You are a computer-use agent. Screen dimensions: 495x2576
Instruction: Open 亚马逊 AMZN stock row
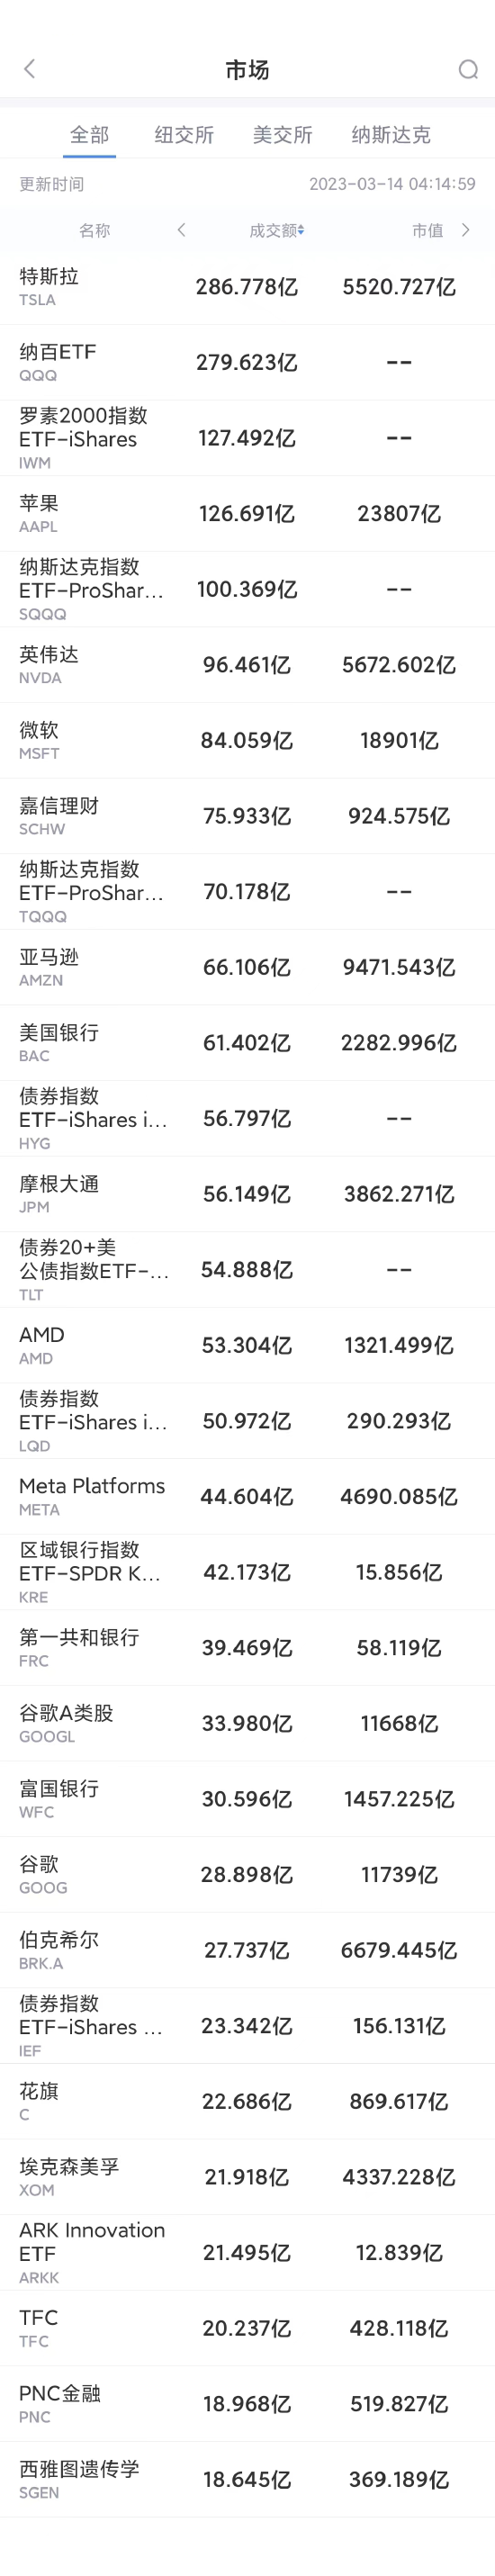tap(247, 968)
